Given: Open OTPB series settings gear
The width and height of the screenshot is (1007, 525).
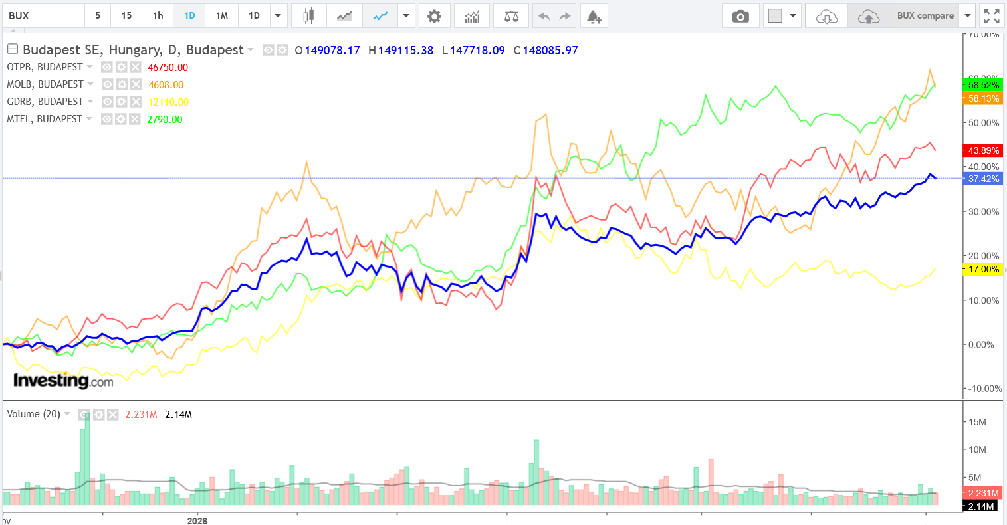Looking at the screenshot, I should pyautogui.click(x=121, y=67).
